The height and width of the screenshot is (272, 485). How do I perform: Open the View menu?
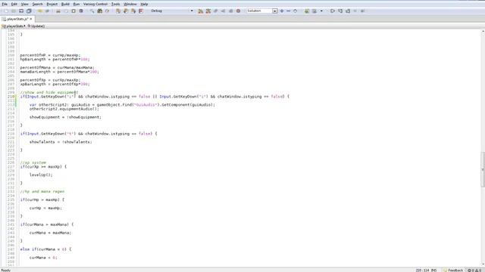coord(25,4)
